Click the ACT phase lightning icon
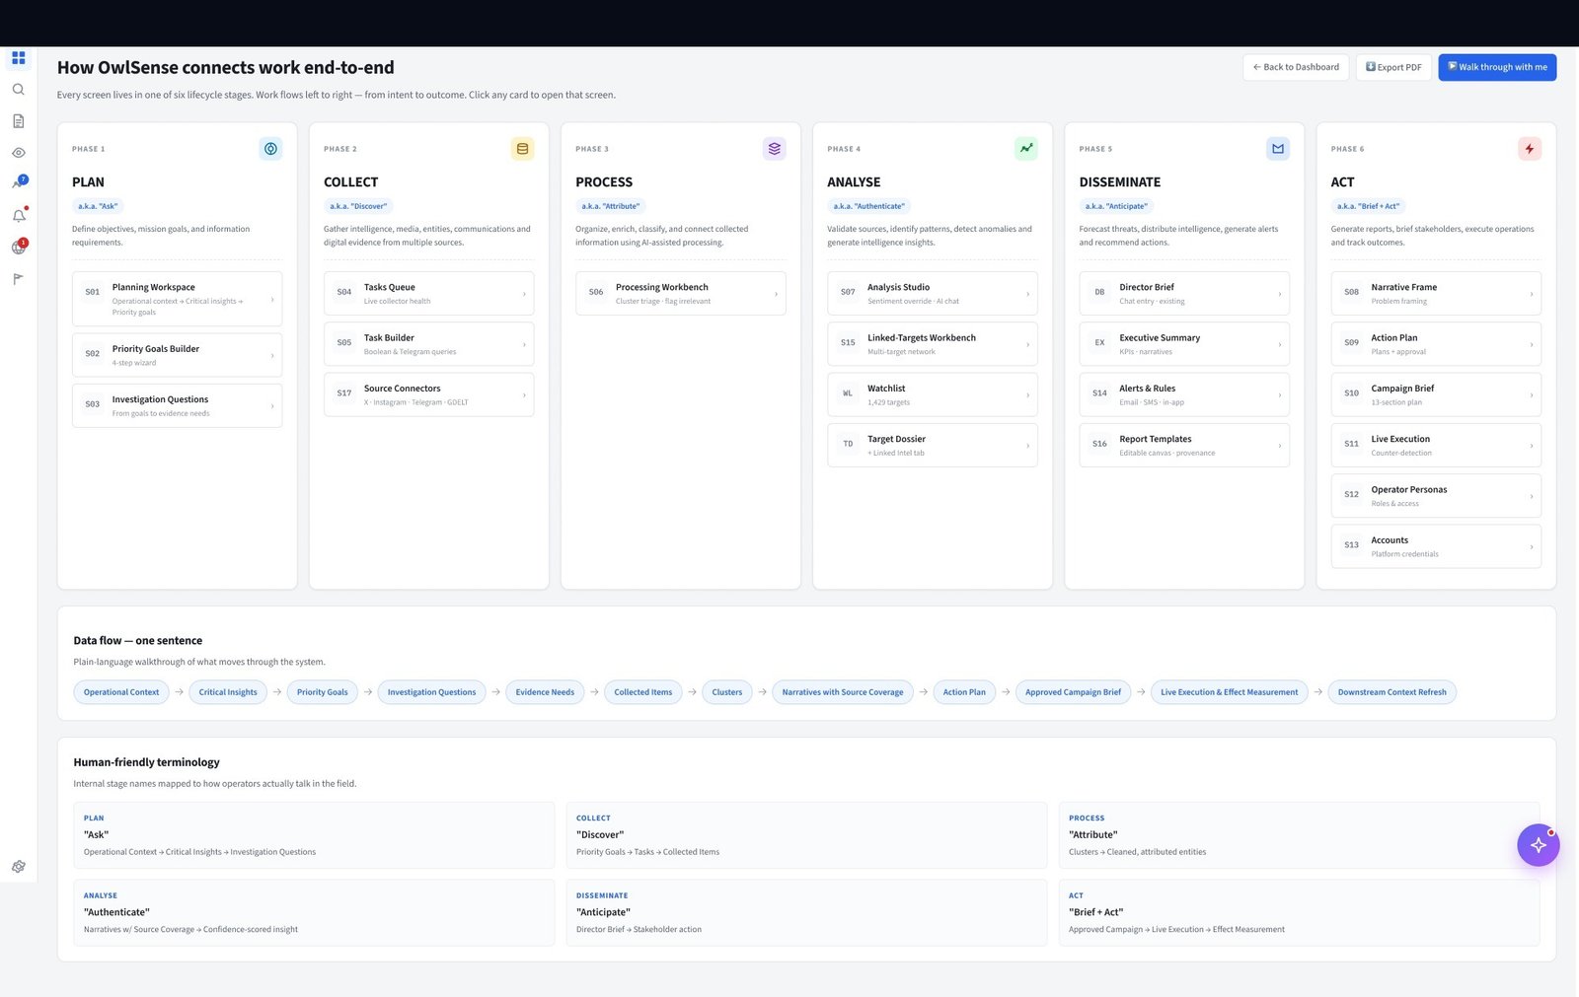Viewport: 1579px width, 997px height. pos(1530,149)
